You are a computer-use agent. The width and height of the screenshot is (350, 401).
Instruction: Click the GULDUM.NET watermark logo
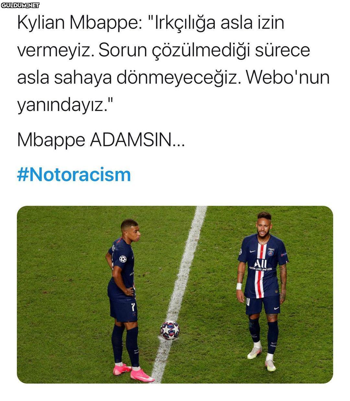click(x=20, y=5)
